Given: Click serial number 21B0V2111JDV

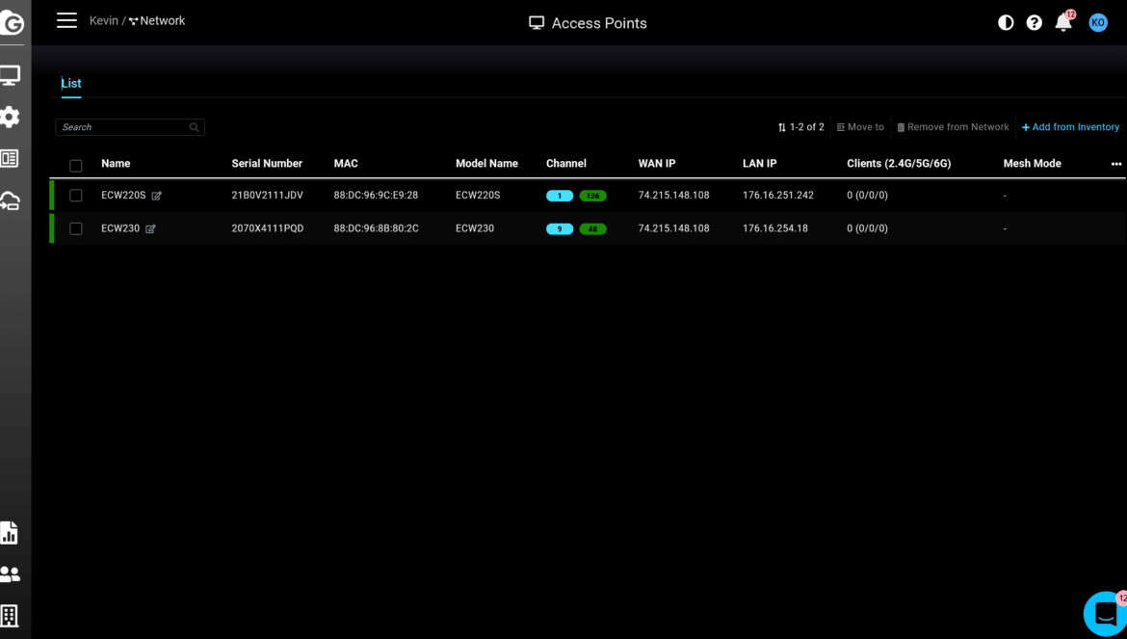Looking at the screenshot, I should [268, 196].
